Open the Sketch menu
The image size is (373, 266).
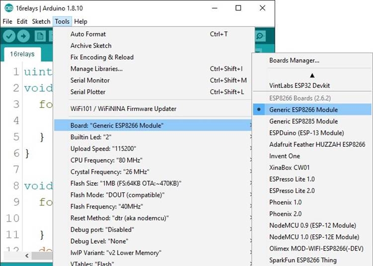pyautogui.click(x=41, y=21)
